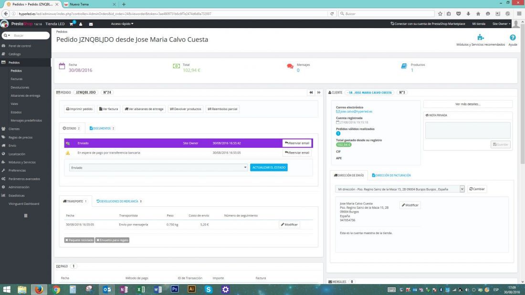This screenshot has width=525, height=295.
Task: Click Modificar next to customer address
Action: point(410,205)
